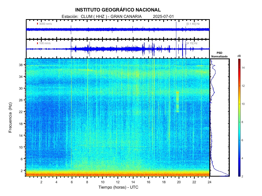Click colorbar tick value 12
Image resolution: width=262 pixels, height=196 pixels.
pos(243,86)
